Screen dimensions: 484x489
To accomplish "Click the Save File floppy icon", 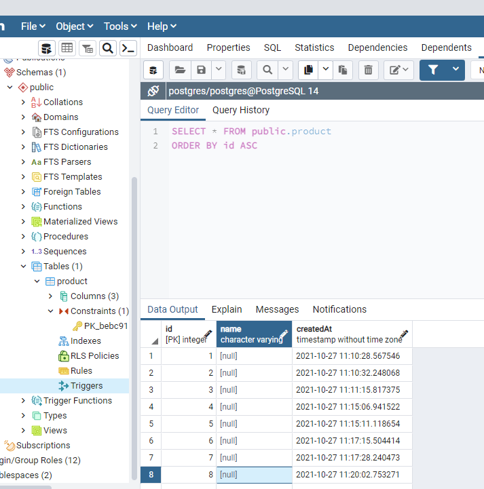I will (202, 70).
